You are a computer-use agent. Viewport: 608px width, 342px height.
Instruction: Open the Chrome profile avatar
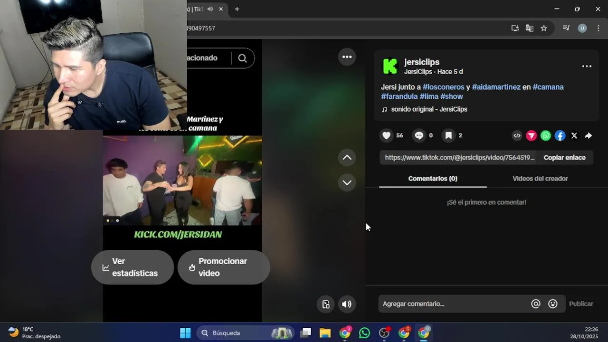click(x=582, y=28)
